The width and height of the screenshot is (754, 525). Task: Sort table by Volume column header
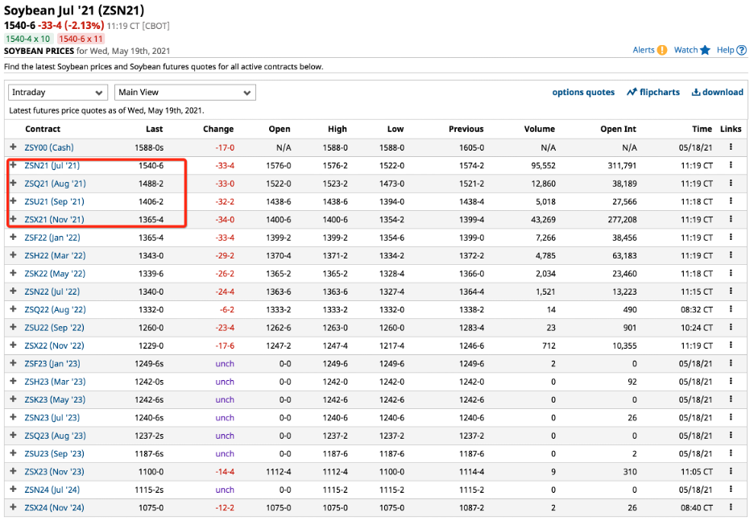pyautogui.click(x=540, y=129)
